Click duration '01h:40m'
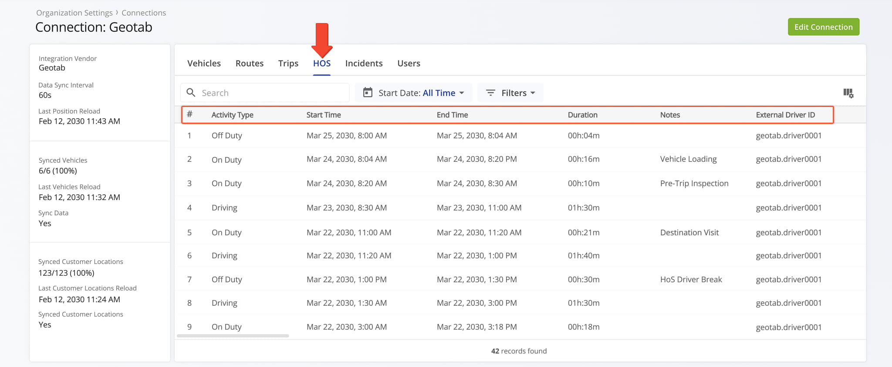Image resolution: width=892 pixels, height=367 pixels. (584, 256)
